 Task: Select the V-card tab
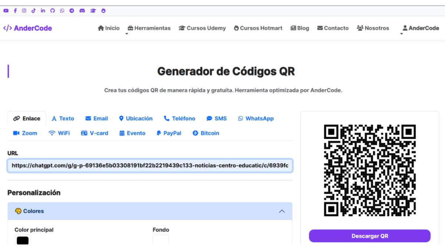point(95,133)
